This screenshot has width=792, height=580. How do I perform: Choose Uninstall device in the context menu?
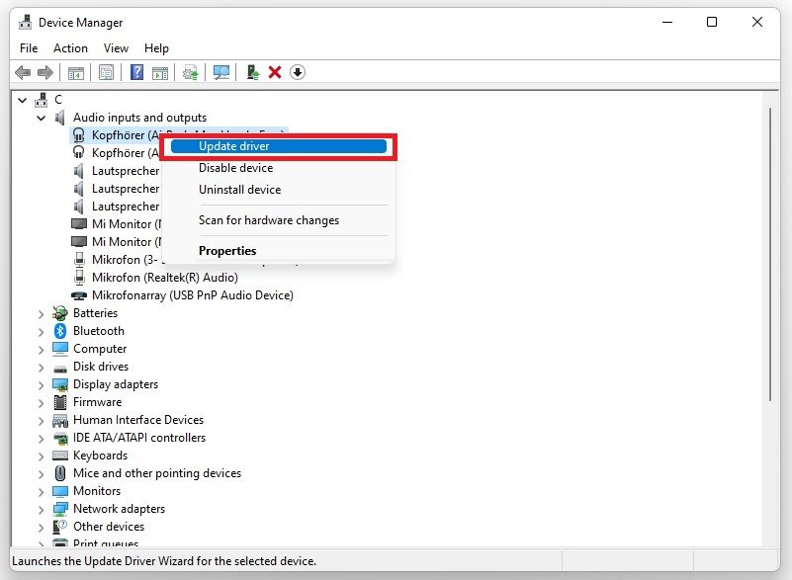pos(239,190)
